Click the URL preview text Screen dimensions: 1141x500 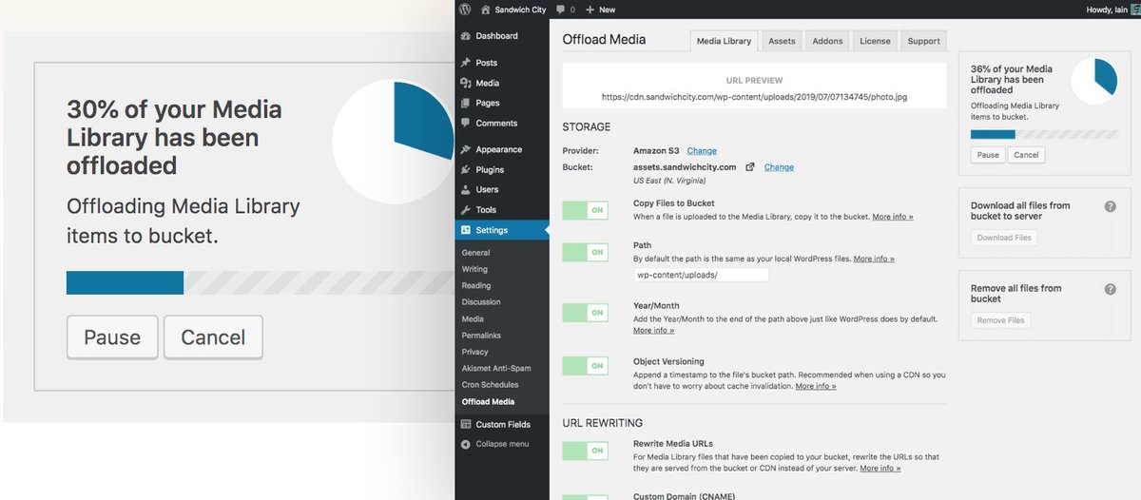[x=754, y=97]
